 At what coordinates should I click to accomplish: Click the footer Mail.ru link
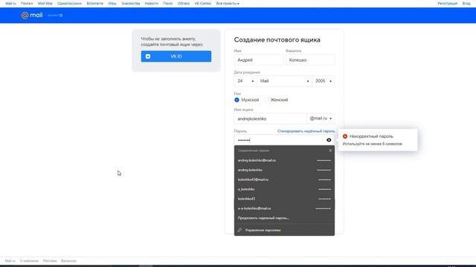(x=10, y=260)
